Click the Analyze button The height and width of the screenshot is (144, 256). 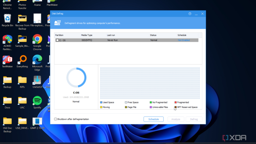click(x=176, y=119)
